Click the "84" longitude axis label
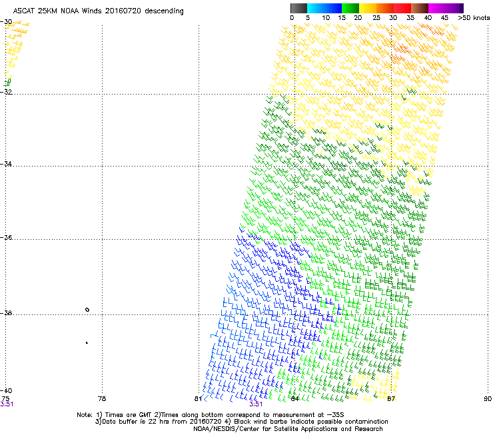This screenshot has width=493, height=433. (x=294, y=399)
